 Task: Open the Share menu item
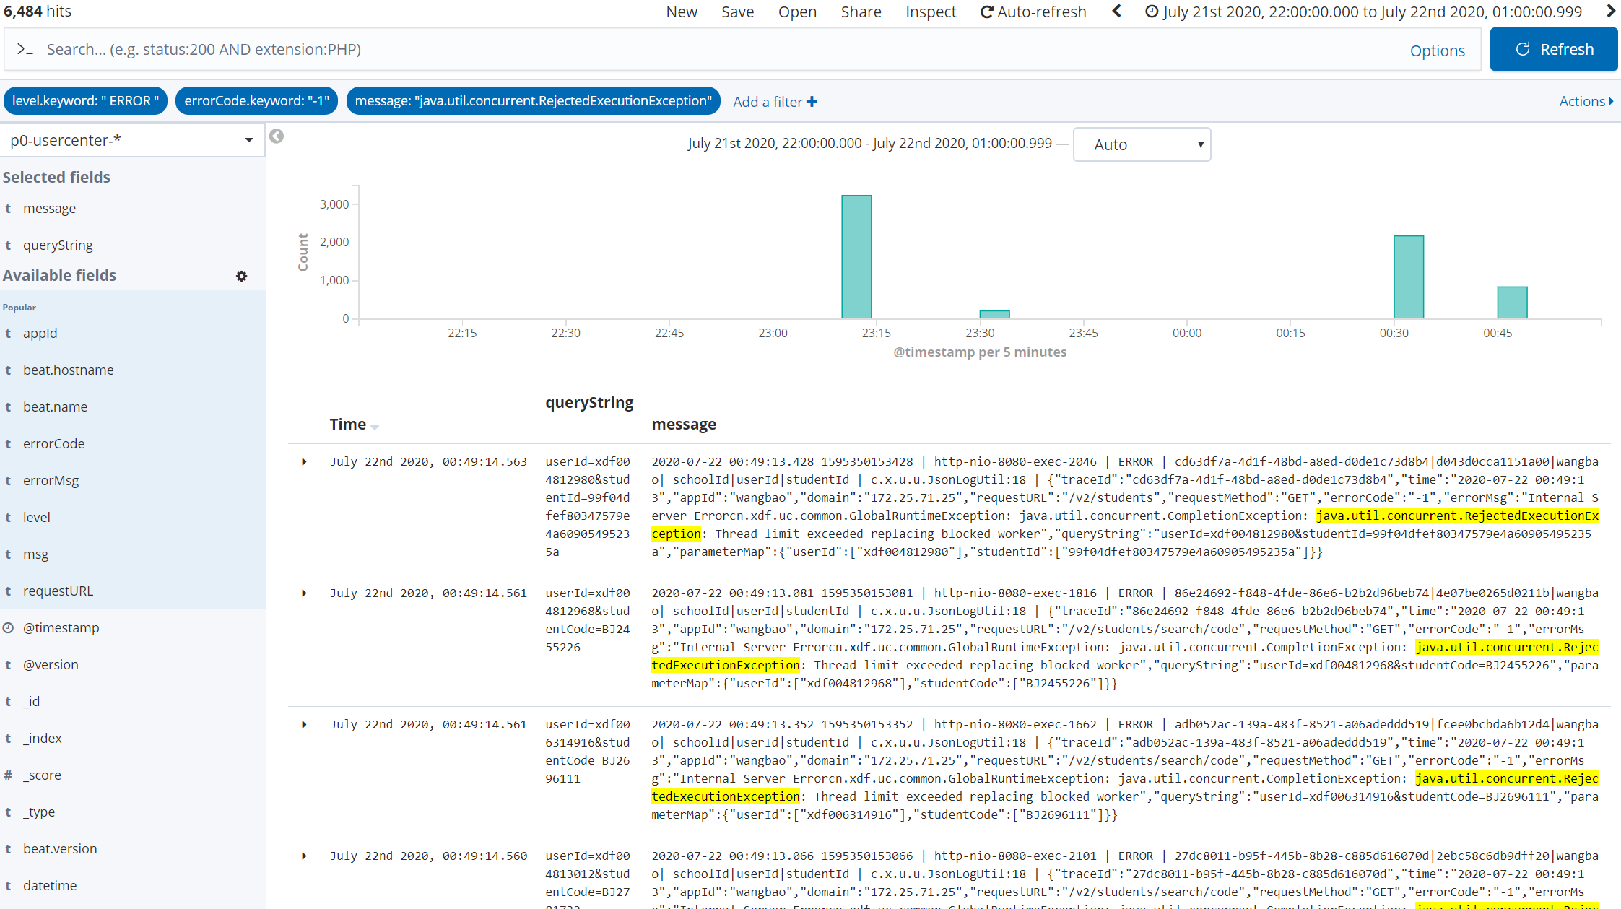[861, 12]
